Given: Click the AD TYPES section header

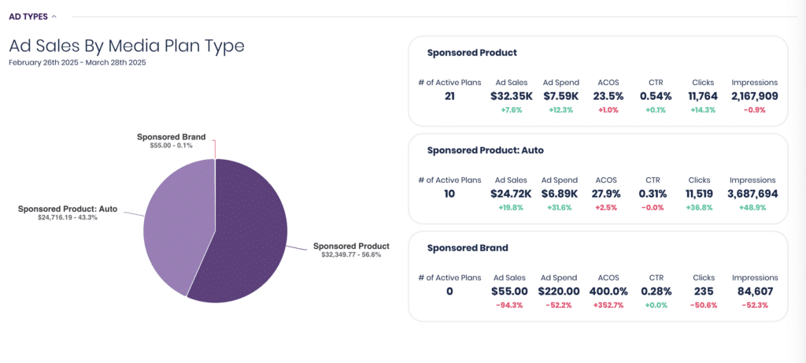Looking at the screenshot, I should (x=28, y=17).
